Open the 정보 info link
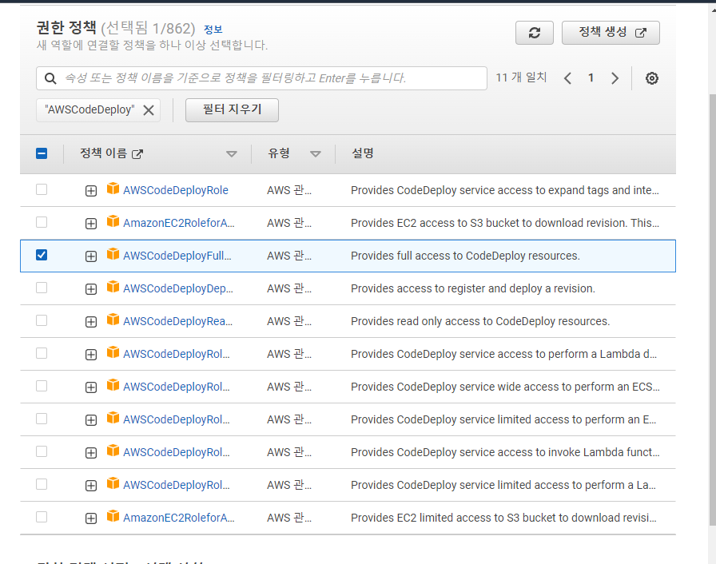Screen dimensions: 716x564 click(x=213, y=30)
